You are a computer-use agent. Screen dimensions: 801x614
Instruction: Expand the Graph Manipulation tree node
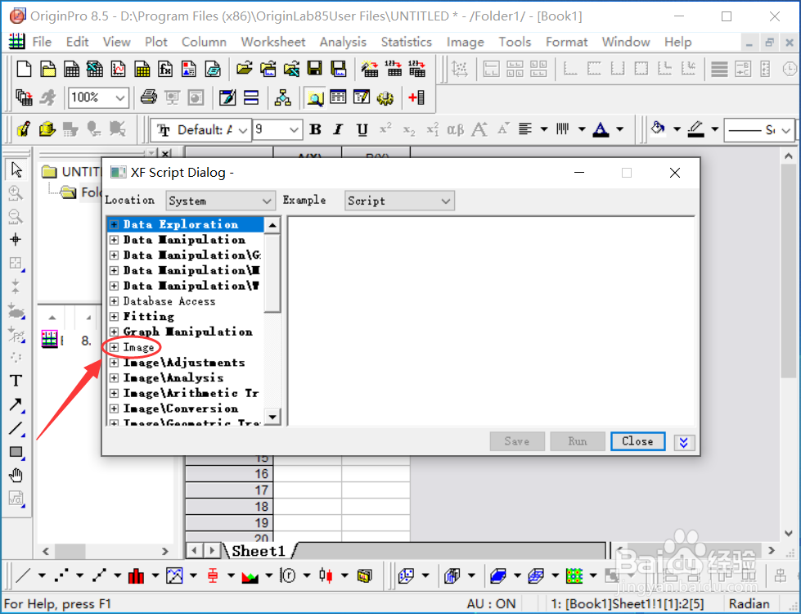point(114,332)
